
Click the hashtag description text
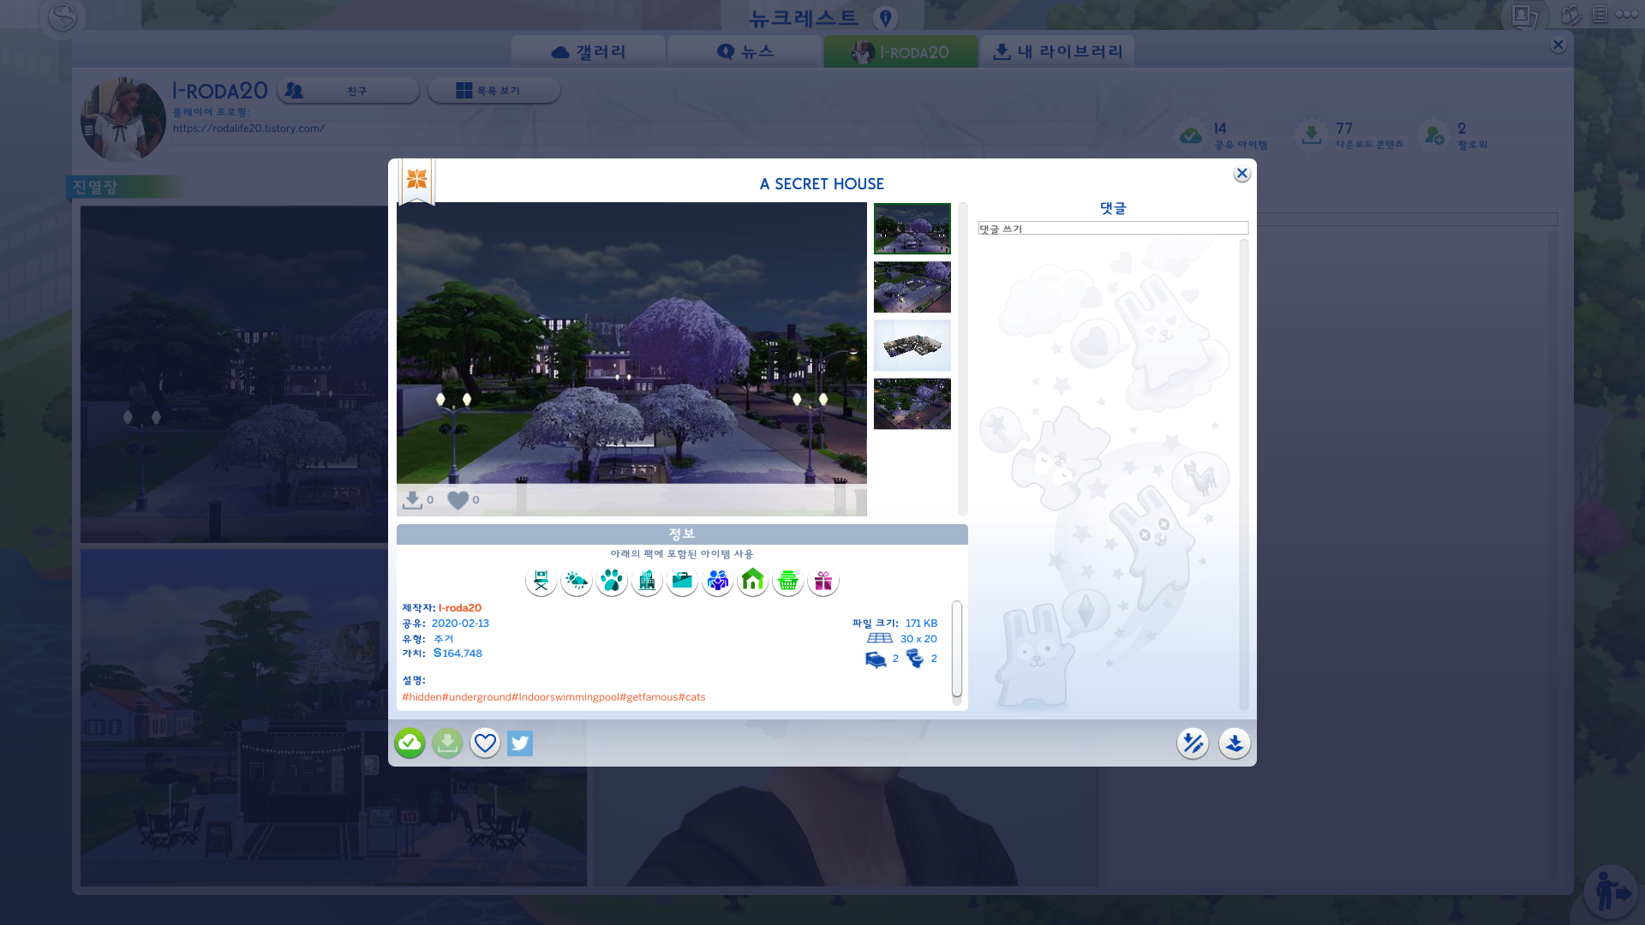[553, 697]
